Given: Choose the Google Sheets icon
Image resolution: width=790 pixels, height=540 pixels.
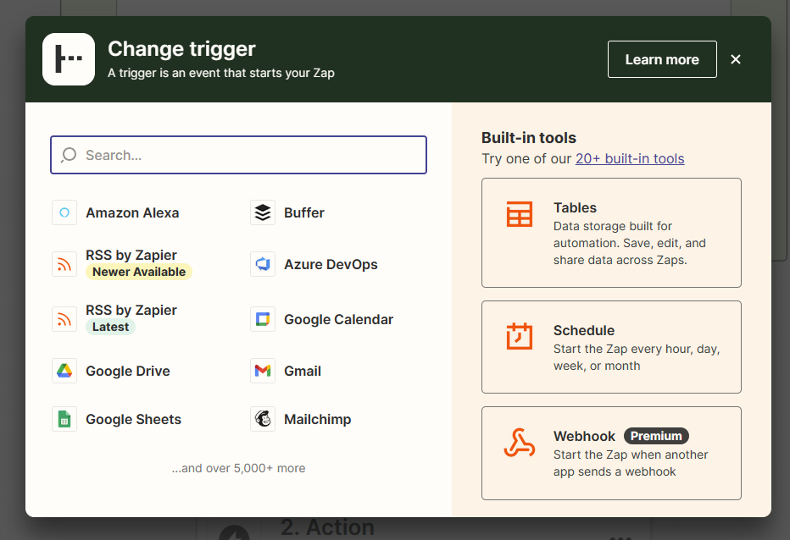Looking at the screenshot, I should coord(64,419).
